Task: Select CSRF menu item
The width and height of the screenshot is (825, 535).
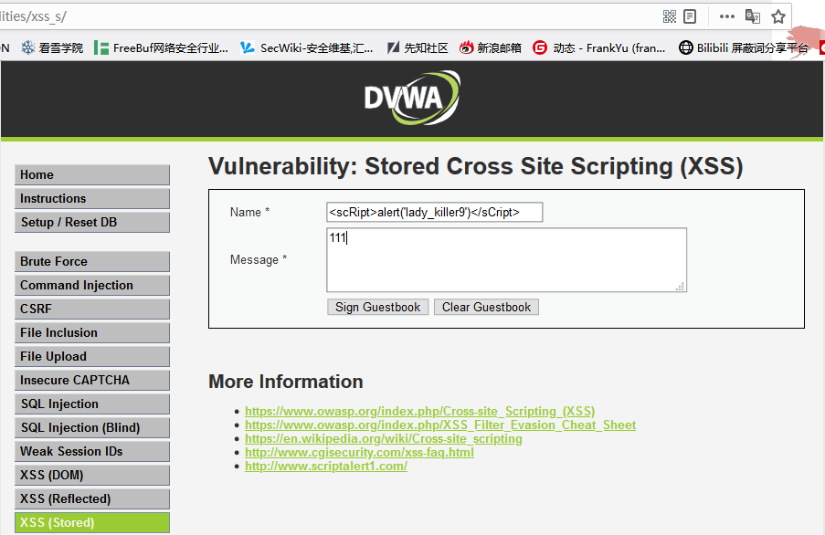Action: click(x=92, y=309)
